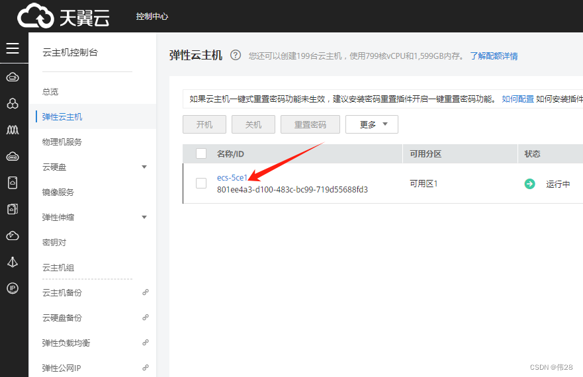Click the three-hexagon cluster sidebar icon

coord(13,103)
